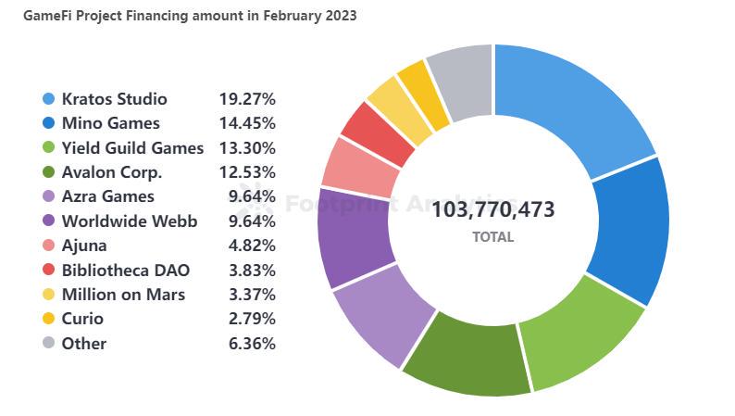Click the Kratos Studio legend color dot
735x416 pixels.
point(49,98)
